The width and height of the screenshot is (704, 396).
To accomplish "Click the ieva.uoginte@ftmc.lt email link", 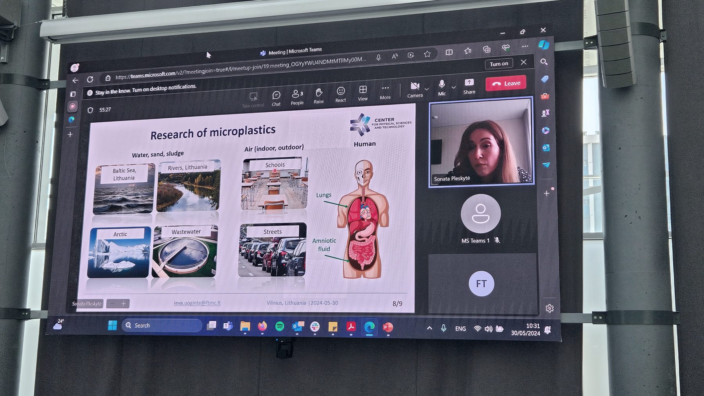I will (x=197, y=303).
